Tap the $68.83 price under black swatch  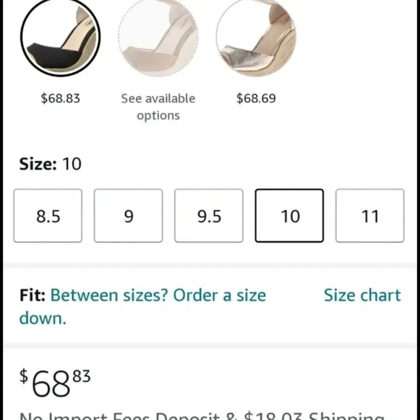(60, 98)
